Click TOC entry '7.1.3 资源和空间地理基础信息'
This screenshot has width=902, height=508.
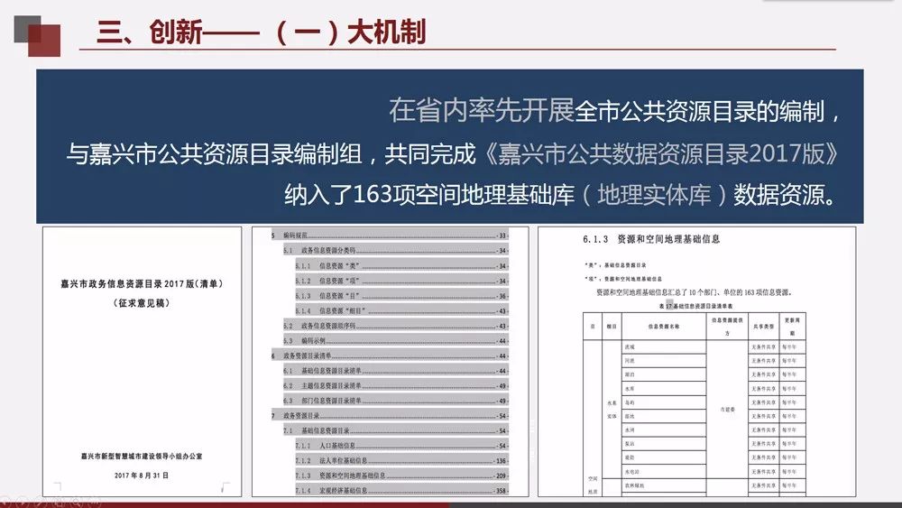pyautogui.click(x=401, y=476)
